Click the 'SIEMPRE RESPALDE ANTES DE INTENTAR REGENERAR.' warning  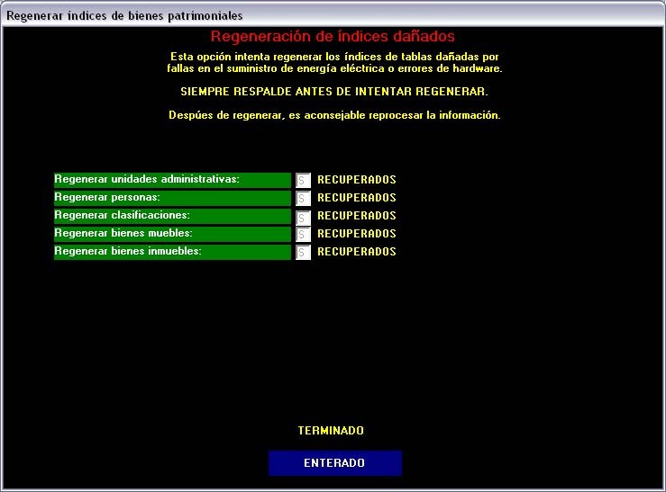[x=334, y=92]
